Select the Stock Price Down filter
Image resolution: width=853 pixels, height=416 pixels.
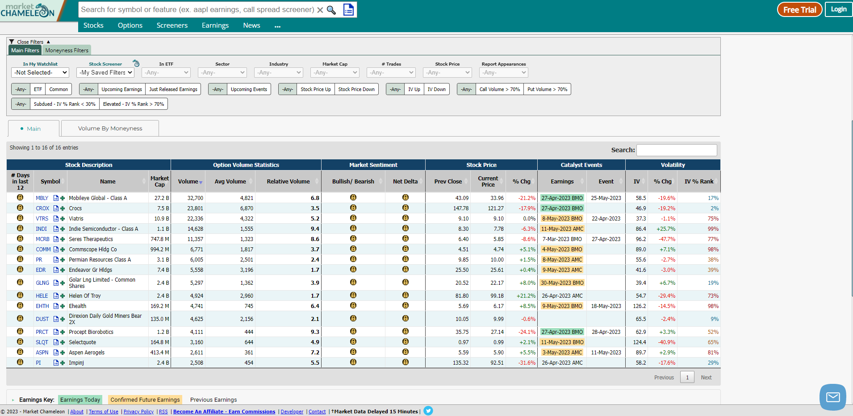tap(356, 89)
